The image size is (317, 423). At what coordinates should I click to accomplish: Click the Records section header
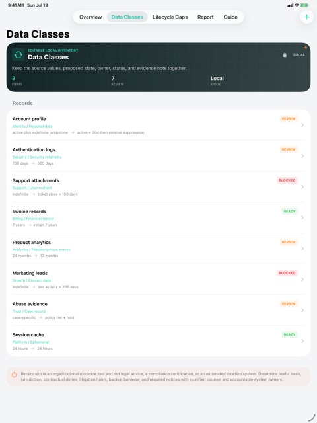point(22,103)
